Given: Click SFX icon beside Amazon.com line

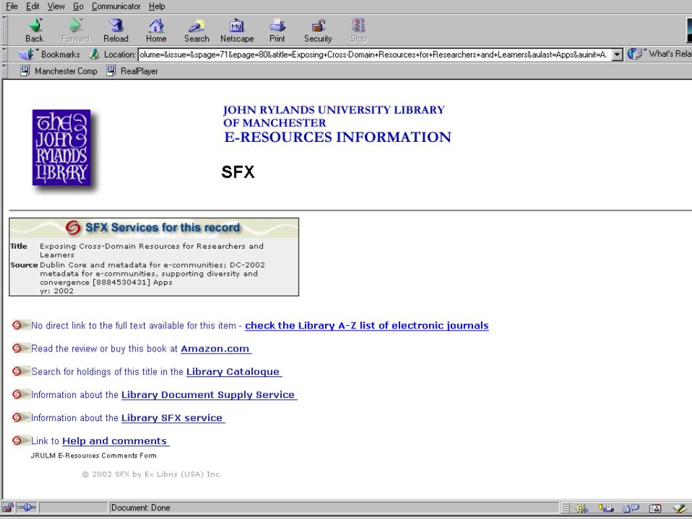Looking at the screenshot, I should tap(21, 348).
